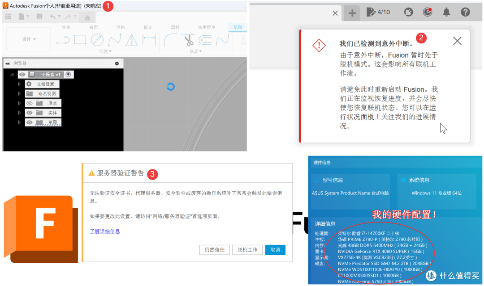Viewport: 484px width, 286px height.
Task: Hide the 实体 folder via eye icon
Action: (29, 113)
